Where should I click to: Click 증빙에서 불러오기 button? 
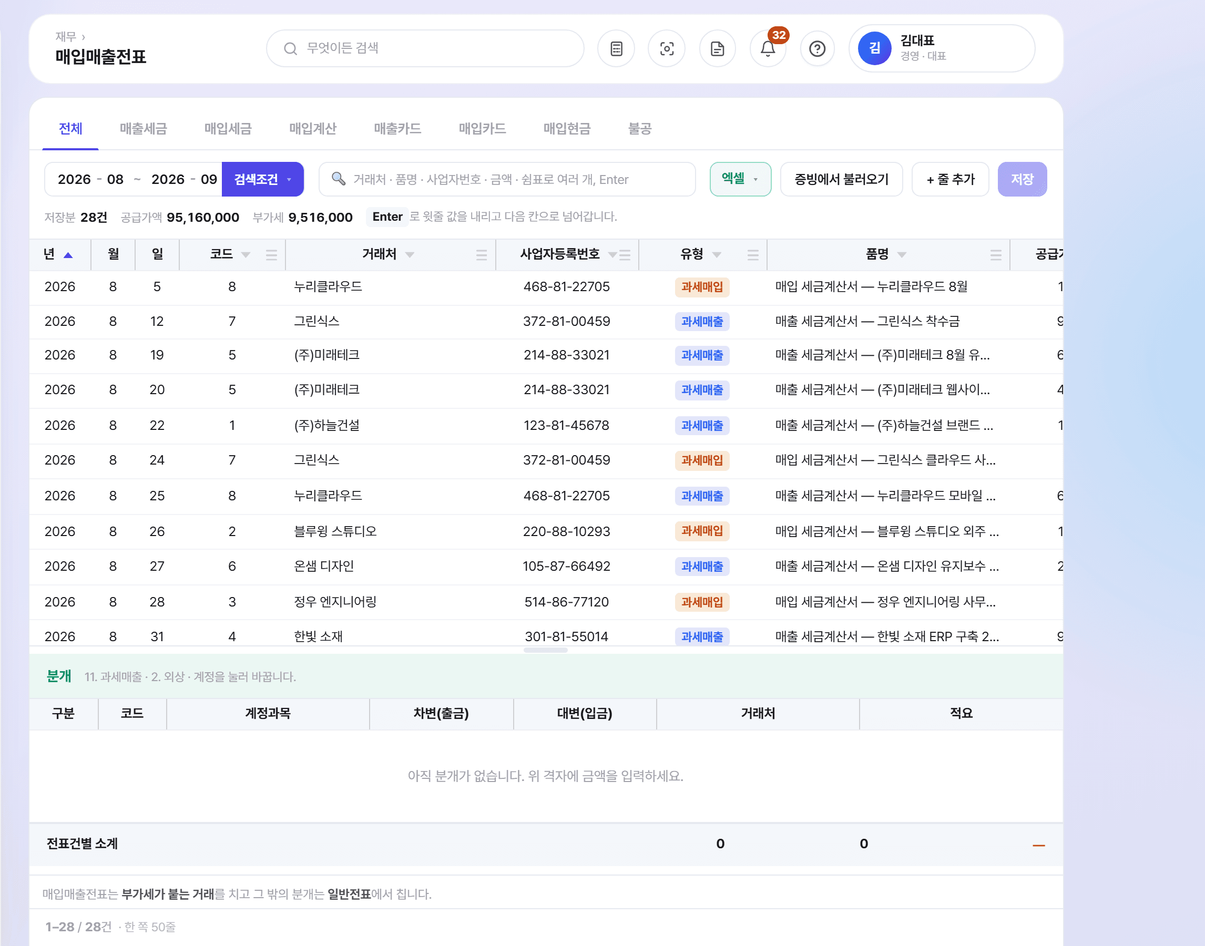841,179
